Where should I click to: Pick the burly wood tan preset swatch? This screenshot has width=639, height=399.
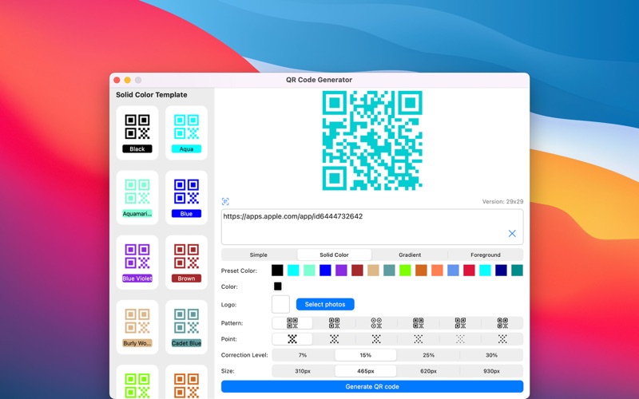click(x=373, y=271)
